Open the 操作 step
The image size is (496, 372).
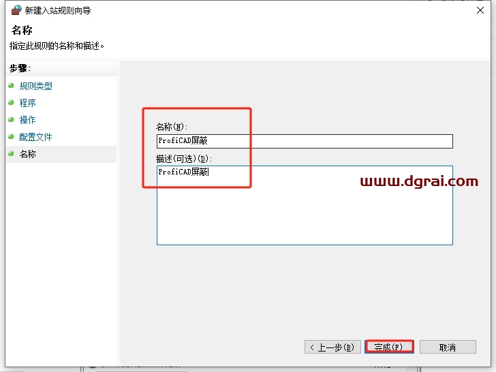tap(27, 120)
